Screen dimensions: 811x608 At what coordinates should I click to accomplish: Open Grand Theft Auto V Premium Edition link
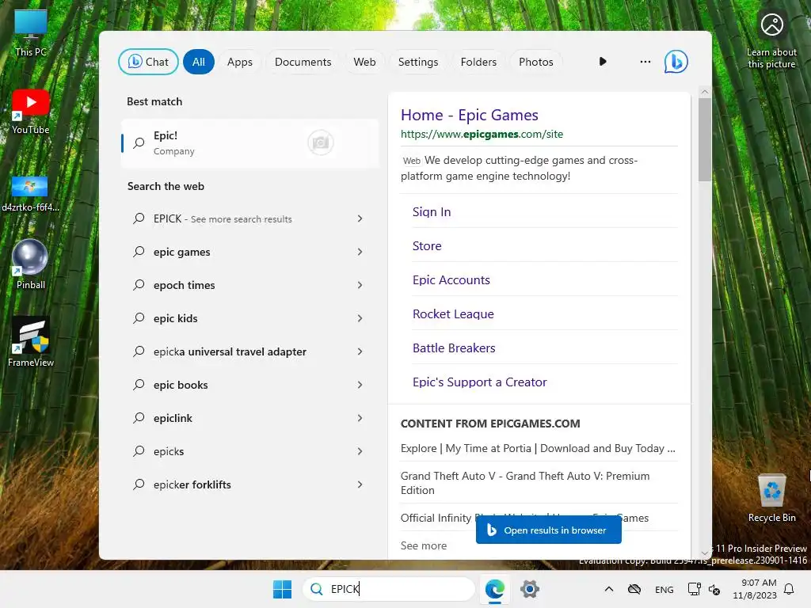525,483
